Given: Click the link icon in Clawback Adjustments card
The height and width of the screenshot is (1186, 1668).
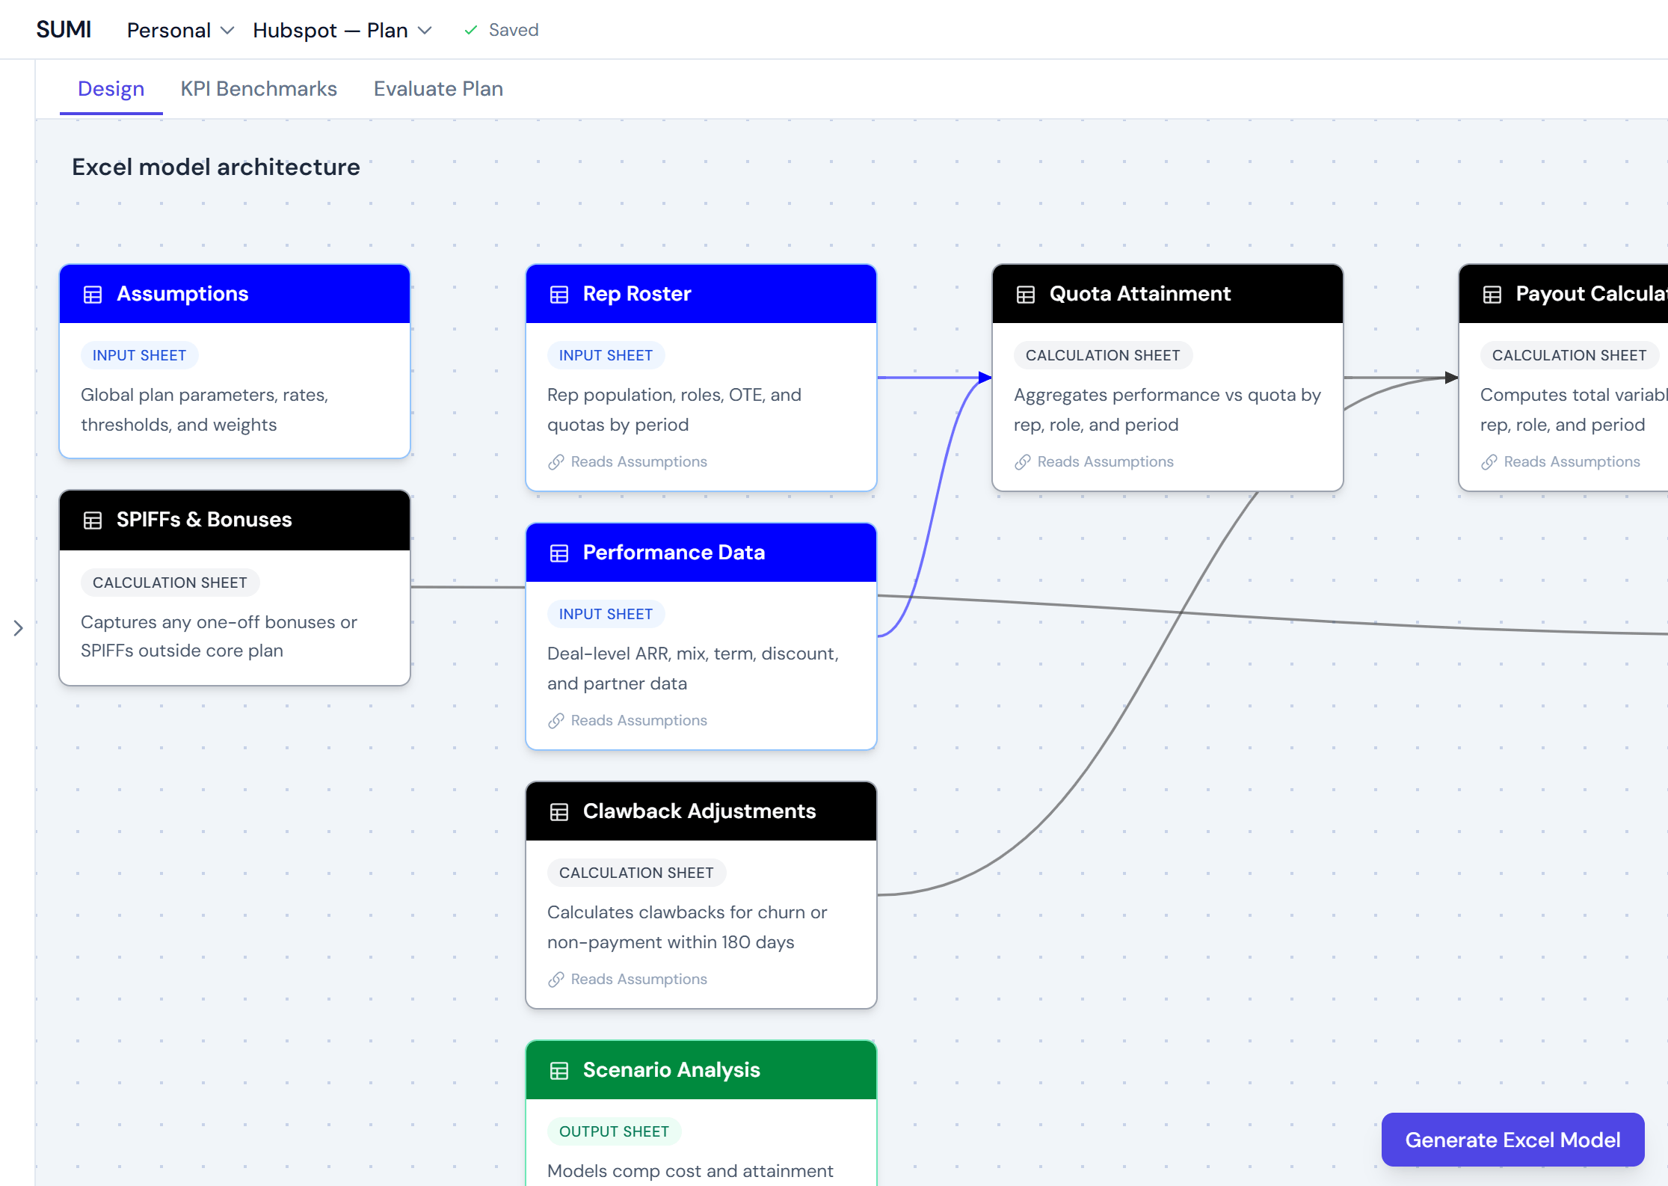Looking at the screenshot, I should pos(556,980).
